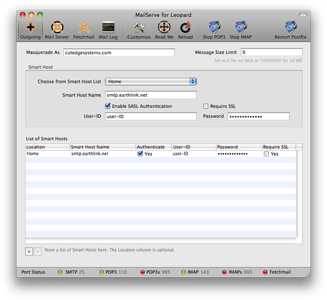Remove the smart host with minus button
Screen dimensions: 327x300
point(38,251)
